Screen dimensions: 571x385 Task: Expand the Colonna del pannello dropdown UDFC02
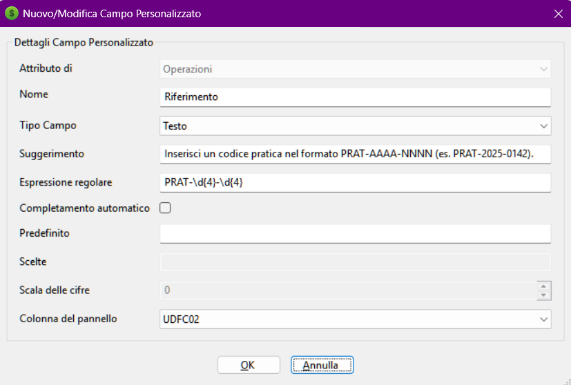pyautogui.click(x=355, y=319)
